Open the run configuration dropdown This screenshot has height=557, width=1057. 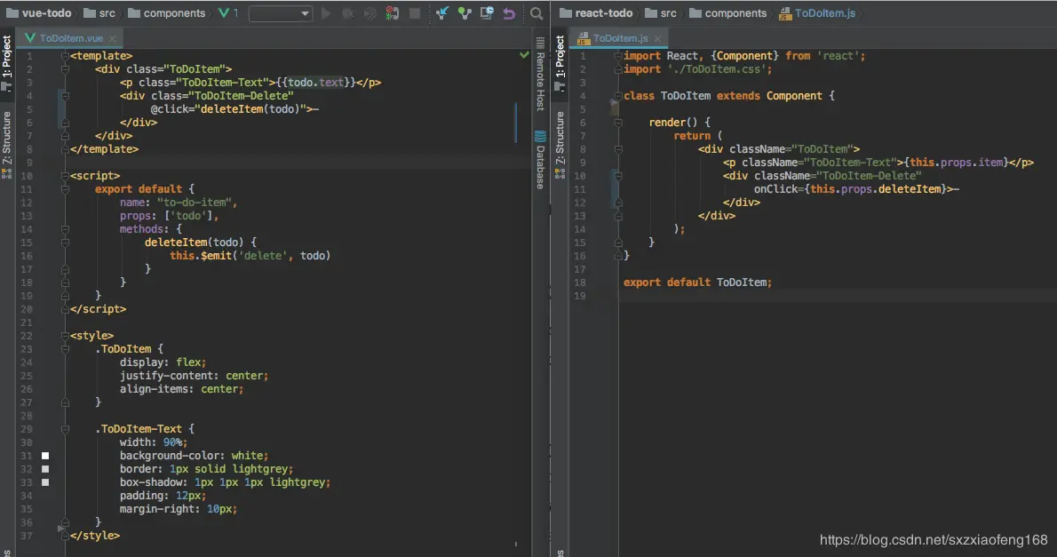280,13
